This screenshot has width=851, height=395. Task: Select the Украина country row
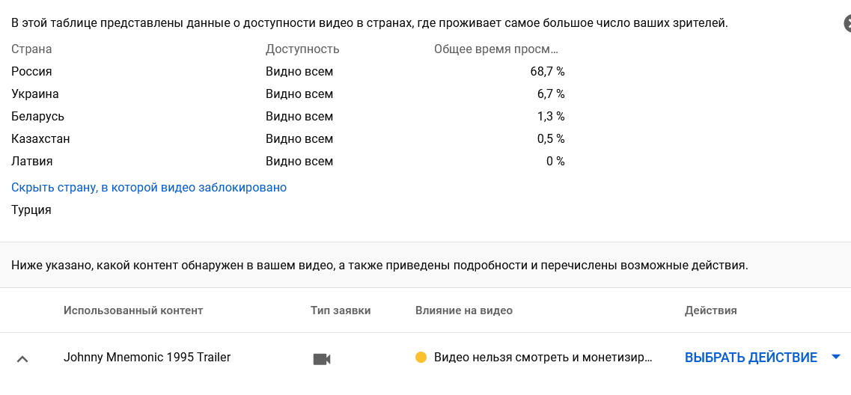34,94
